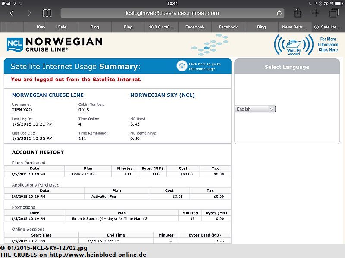
Task: Click the NCL Norwegian Cruise Line logo
Action: pos(55,45)
